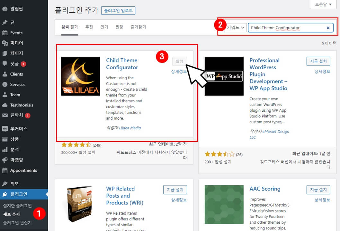Screen dimensions: 340x231
Task: Click the Lilaea plugin thumbnail
Action: click(81, 76)
